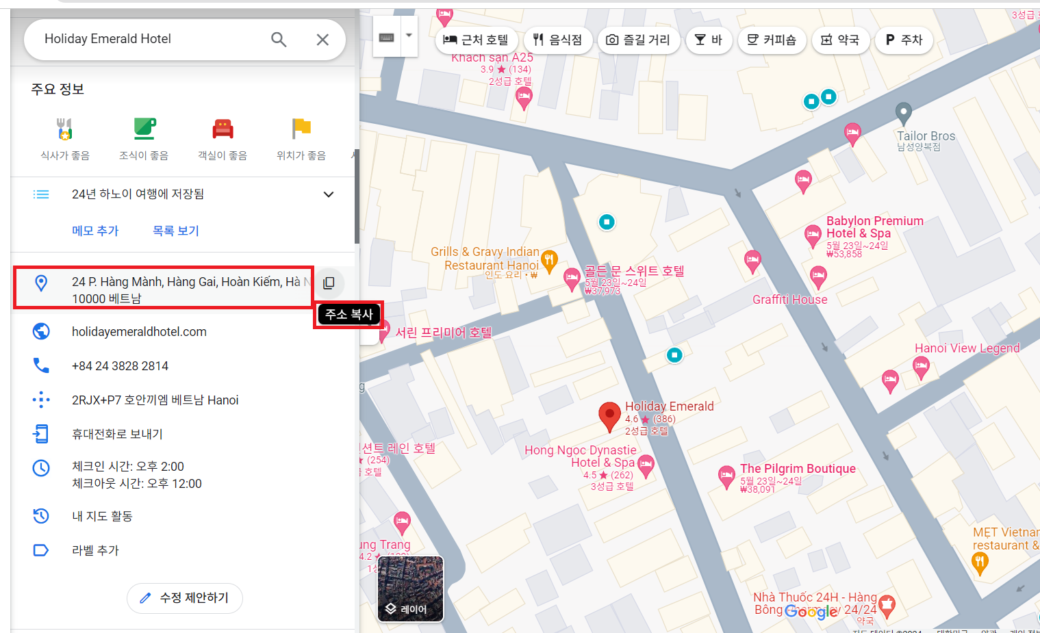Click the Hong Ngoc Dynastie Hotel marker
The height and width of the screenshot is (633, 1040).
tap(646, 467)
